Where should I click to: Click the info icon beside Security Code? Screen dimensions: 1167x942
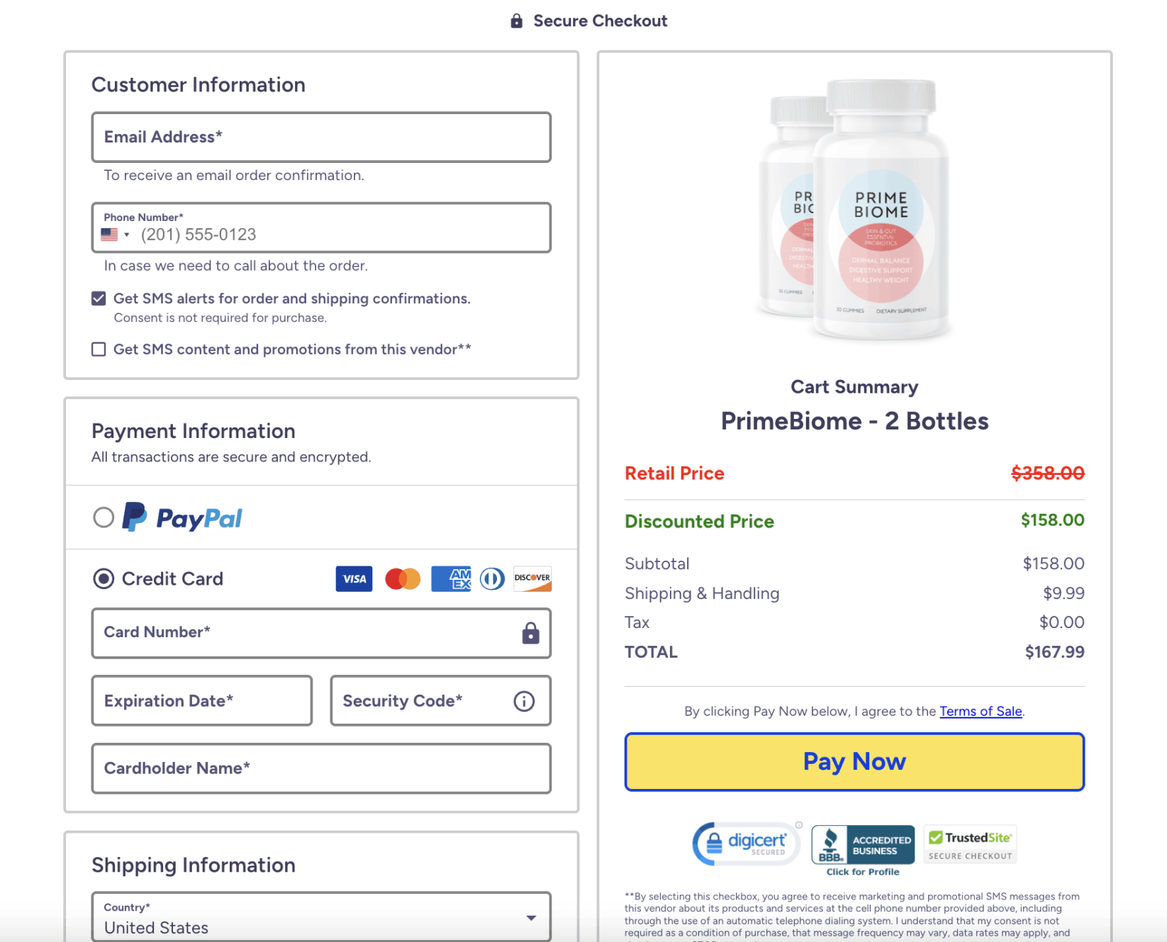(x=524, y=701)
